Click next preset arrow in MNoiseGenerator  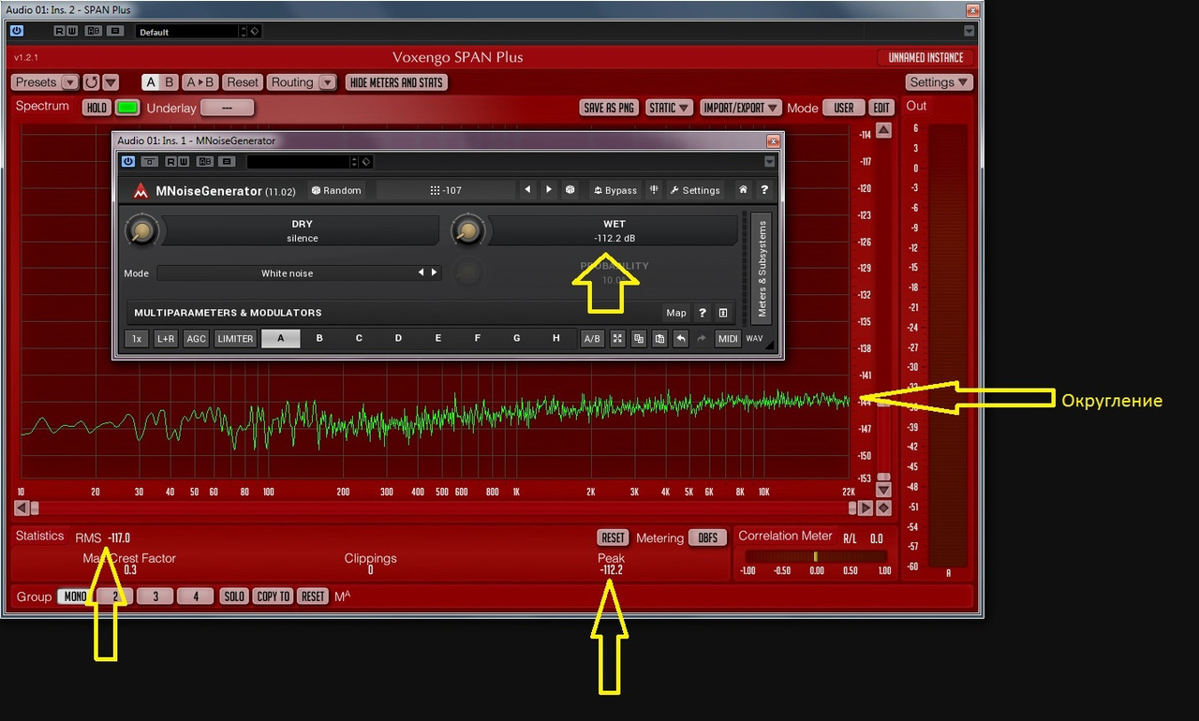point(549,190)
